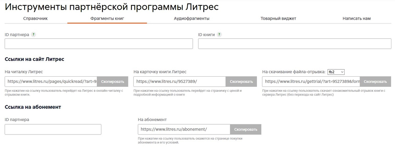The image size is (395, 149).
Task: Click the help icon next to ID партнера
Action: pyautogui.click(x=34, y=35)
